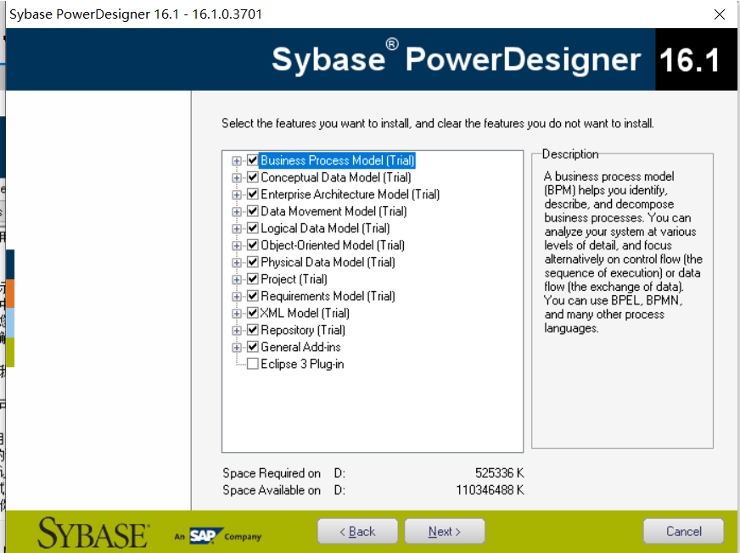Expand the Logical Data Model tree node
Viewport: 740px width, 553px height.
click(238, 227)
